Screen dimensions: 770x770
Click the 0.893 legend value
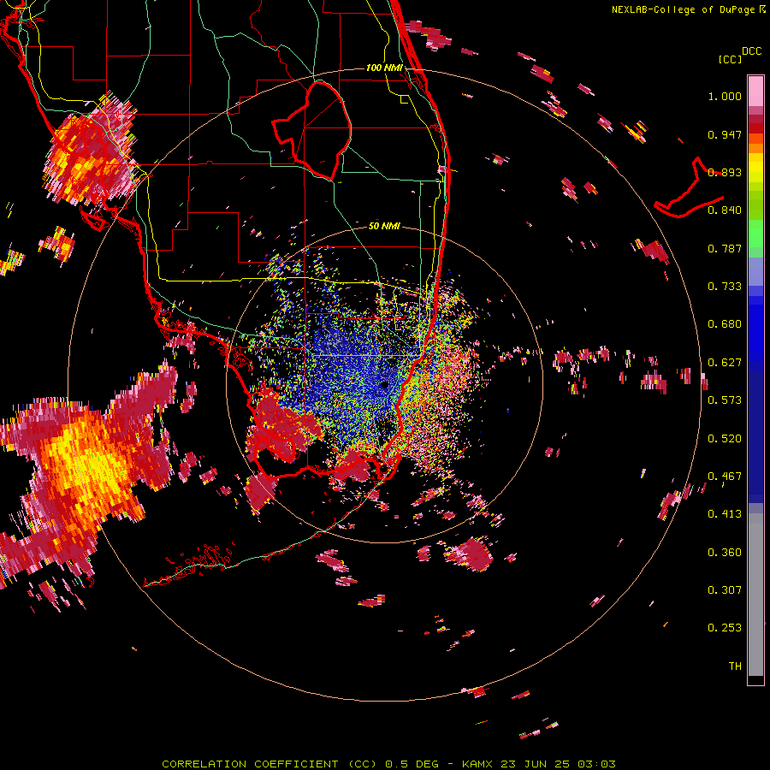[x=725, y=172]
